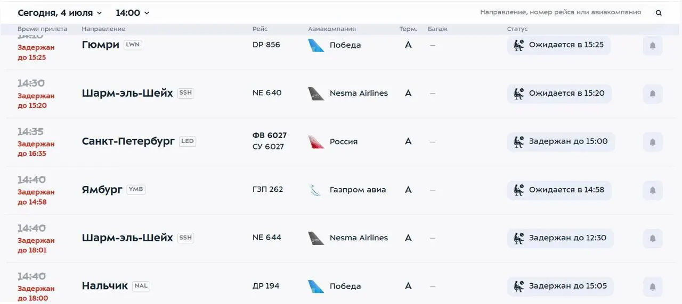Click the search magnifier icon
682x304 pixels.
[659, 13]
